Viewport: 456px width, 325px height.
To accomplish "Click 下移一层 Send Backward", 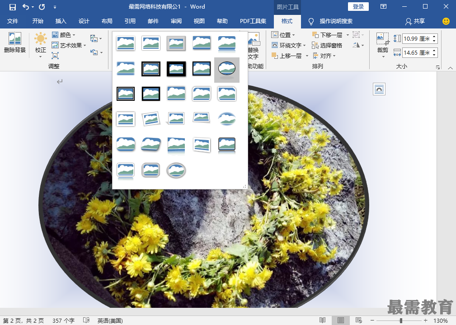I will tap(328, 35).
